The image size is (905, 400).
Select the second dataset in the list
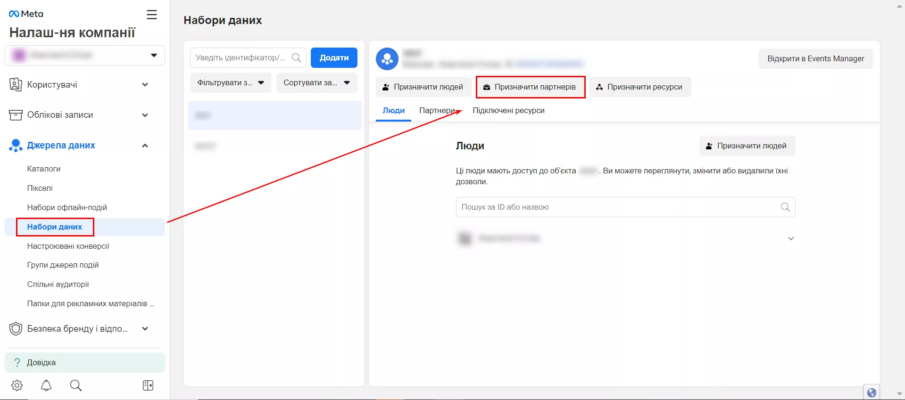(274, 146)
